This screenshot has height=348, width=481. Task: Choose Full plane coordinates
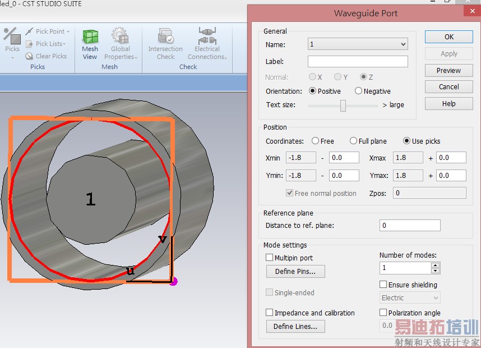click(x=353, y=141)
